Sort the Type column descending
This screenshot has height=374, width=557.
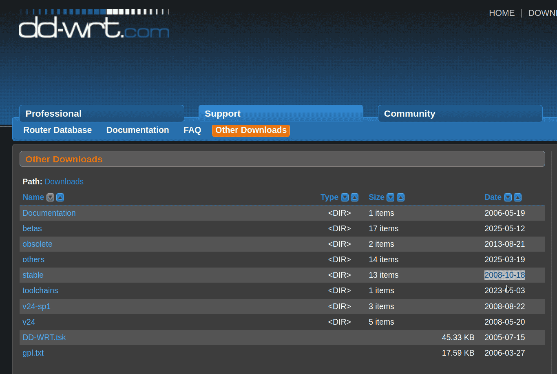click(x=345, y=197)
